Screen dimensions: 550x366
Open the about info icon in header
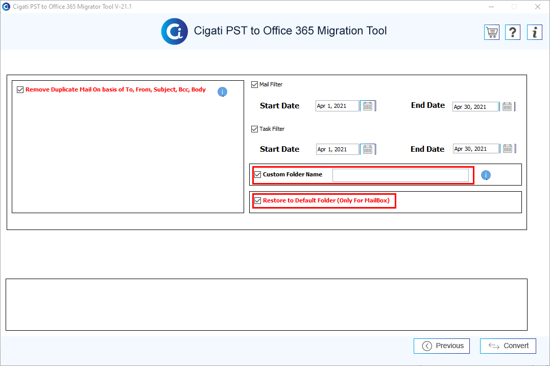[x=535, y=32]
